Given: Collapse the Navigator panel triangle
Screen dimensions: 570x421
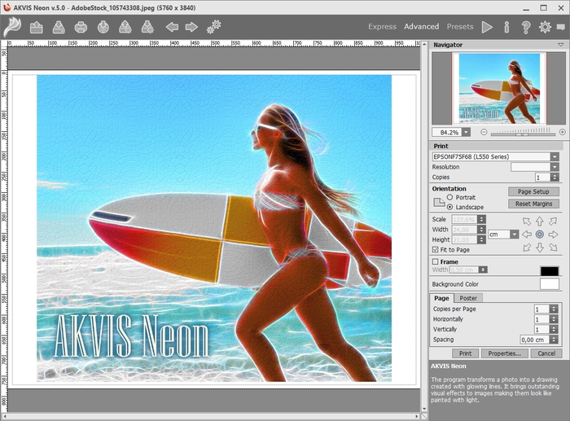Looking at the screenshot, I should click(560, 45).
